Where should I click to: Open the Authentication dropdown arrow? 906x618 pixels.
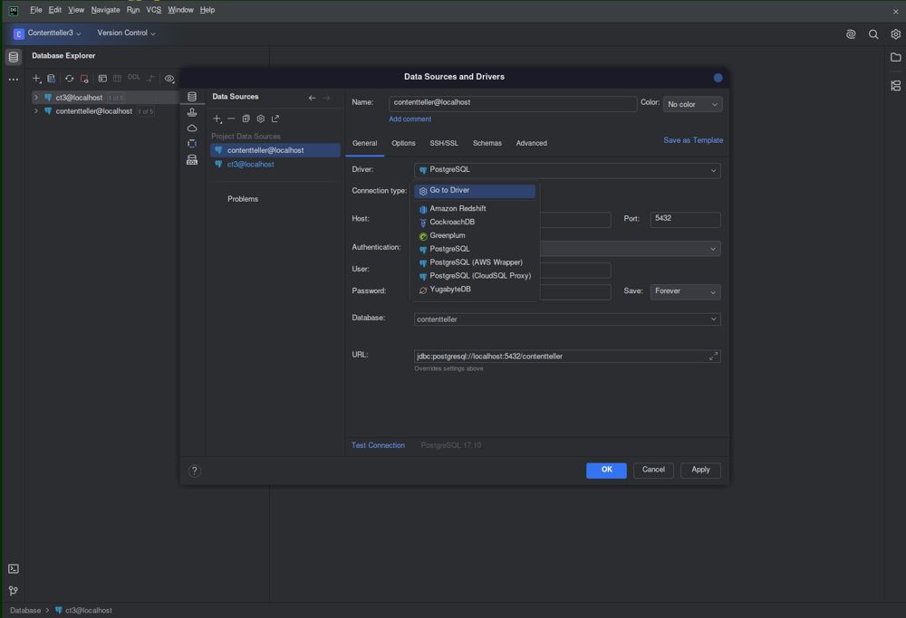click(712, 249)
